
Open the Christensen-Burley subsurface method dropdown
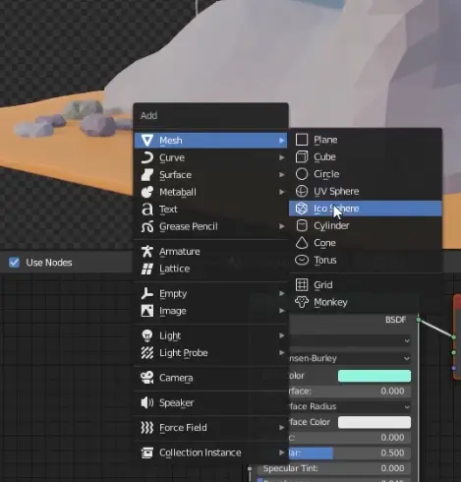350,358
